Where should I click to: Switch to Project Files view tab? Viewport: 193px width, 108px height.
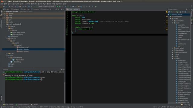tap(25, 9)
